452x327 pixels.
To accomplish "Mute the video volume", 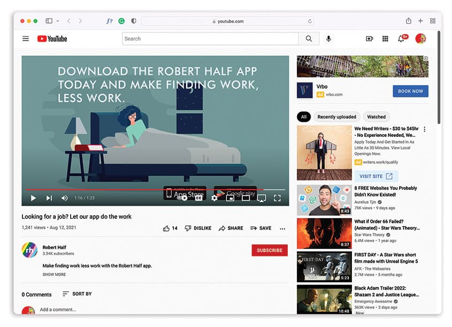I will 65,198.
